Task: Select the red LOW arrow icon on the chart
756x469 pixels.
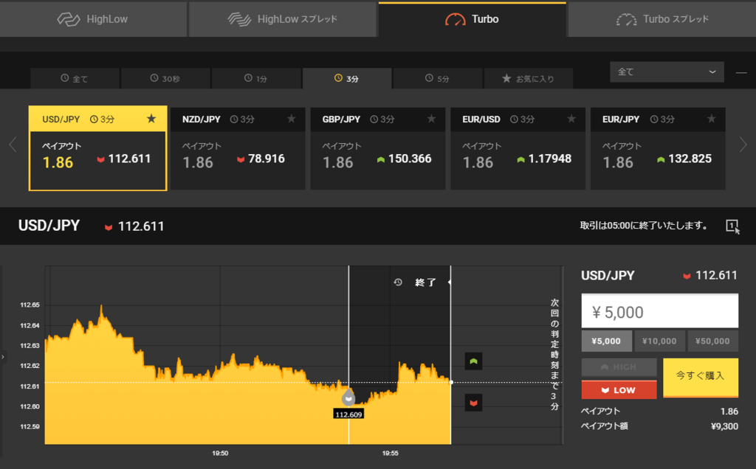Action: click(472, 402)
